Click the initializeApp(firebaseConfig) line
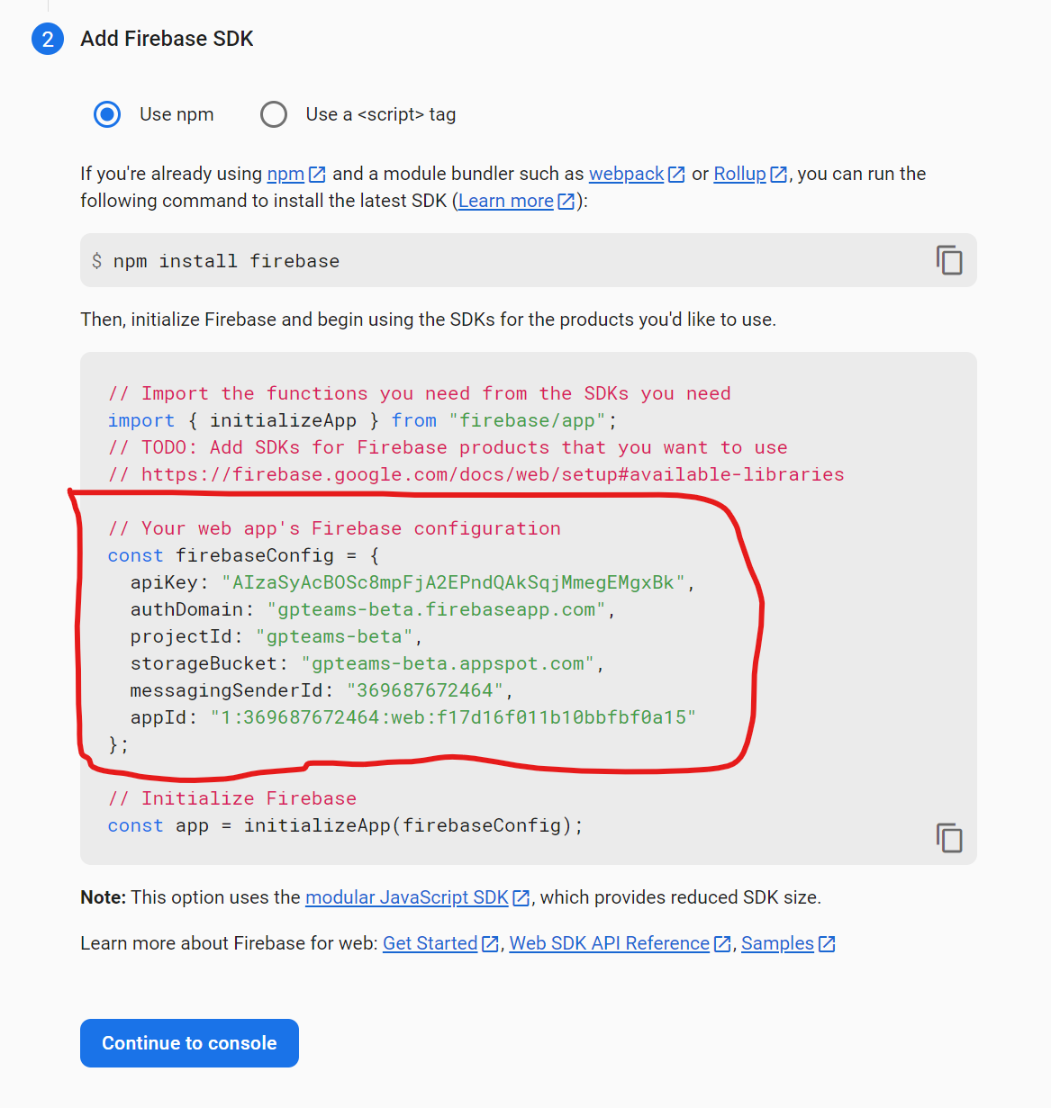 pyautogui.click(x=346, y=825)
